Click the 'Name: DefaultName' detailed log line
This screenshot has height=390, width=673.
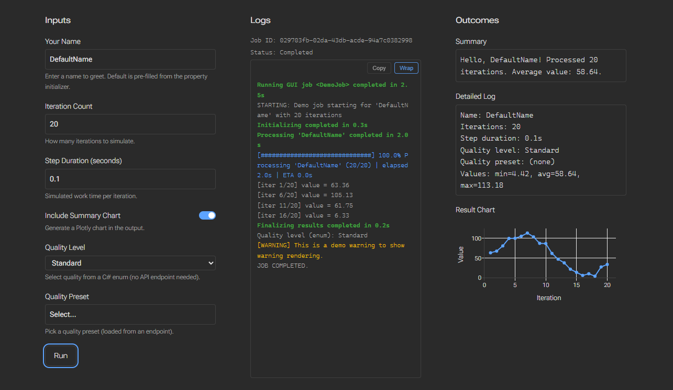click(x=497, y=115)
